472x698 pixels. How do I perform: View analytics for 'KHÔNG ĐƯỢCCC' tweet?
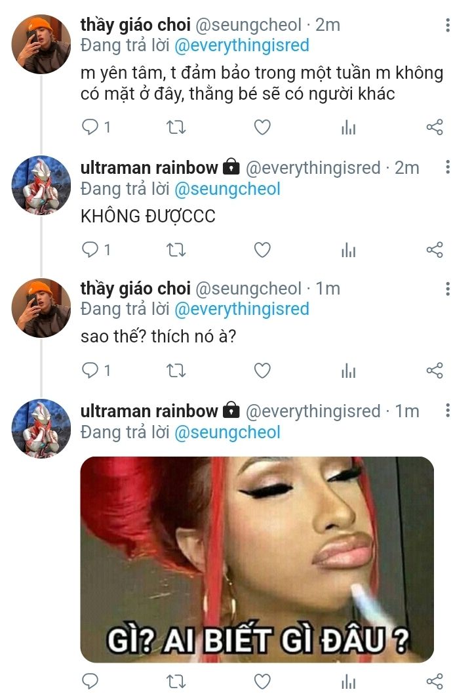pyautogui.click(x=348, y=250)
